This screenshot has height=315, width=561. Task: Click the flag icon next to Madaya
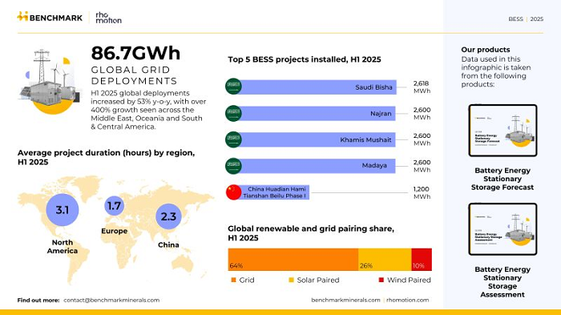pyautogui.click(x=233, y=166)
